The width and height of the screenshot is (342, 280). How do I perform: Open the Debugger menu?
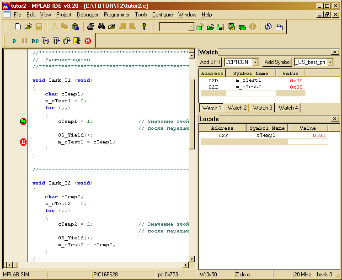tap(87, 15)
